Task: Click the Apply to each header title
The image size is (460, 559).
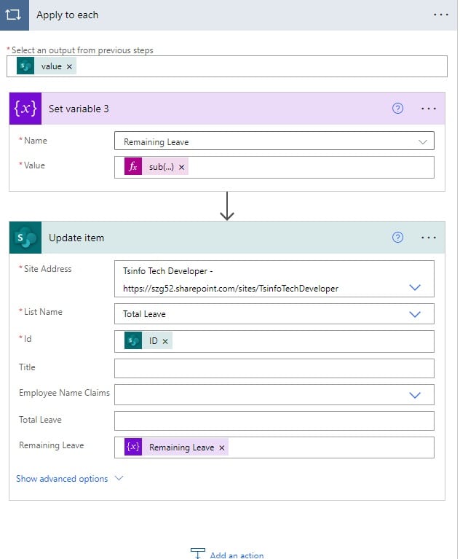Action: 67,15
